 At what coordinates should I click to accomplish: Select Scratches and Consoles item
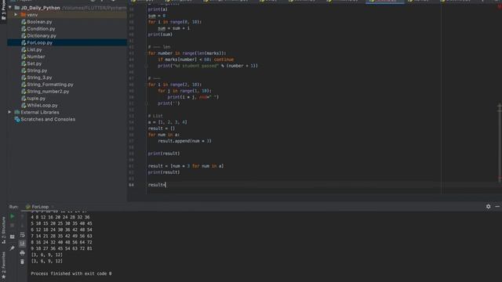[x=48, y=119]
